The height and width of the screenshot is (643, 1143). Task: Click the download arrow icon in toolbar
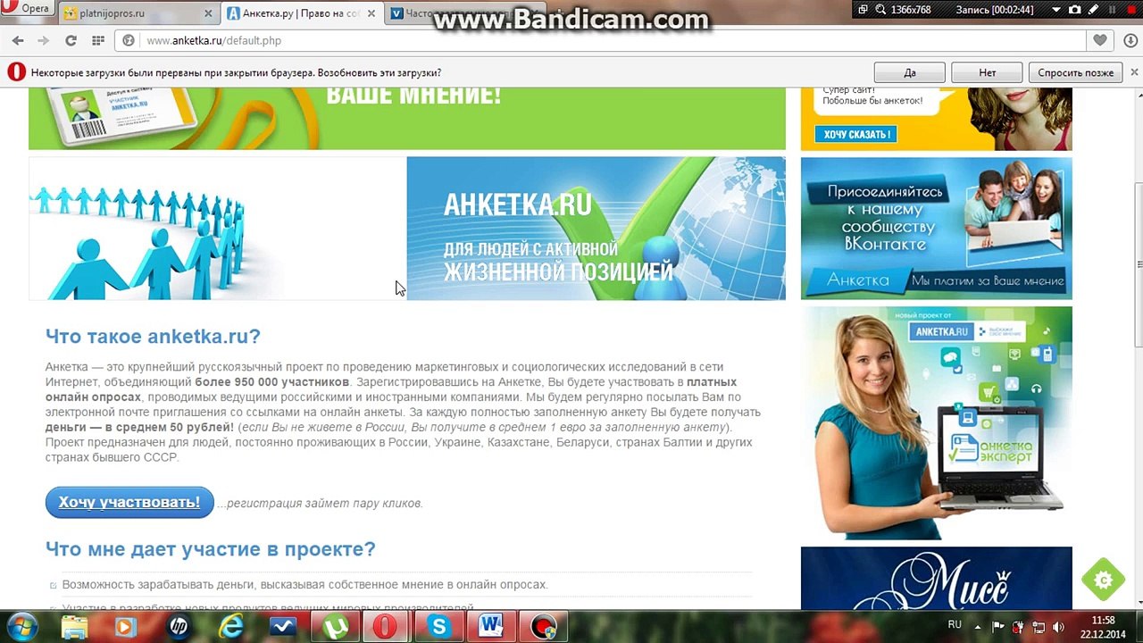pyautogui.click(x=1129, y=40)
